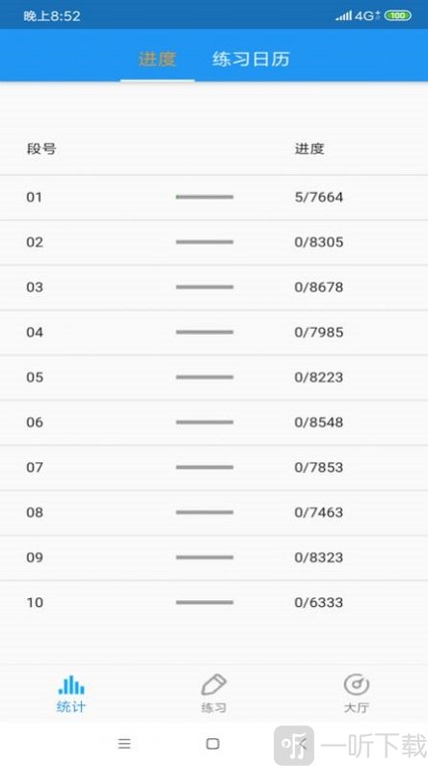Tap segment 09 row label
Image resolution: width=428 pixels, height=766 pixels.
click(x=35, y=558)
